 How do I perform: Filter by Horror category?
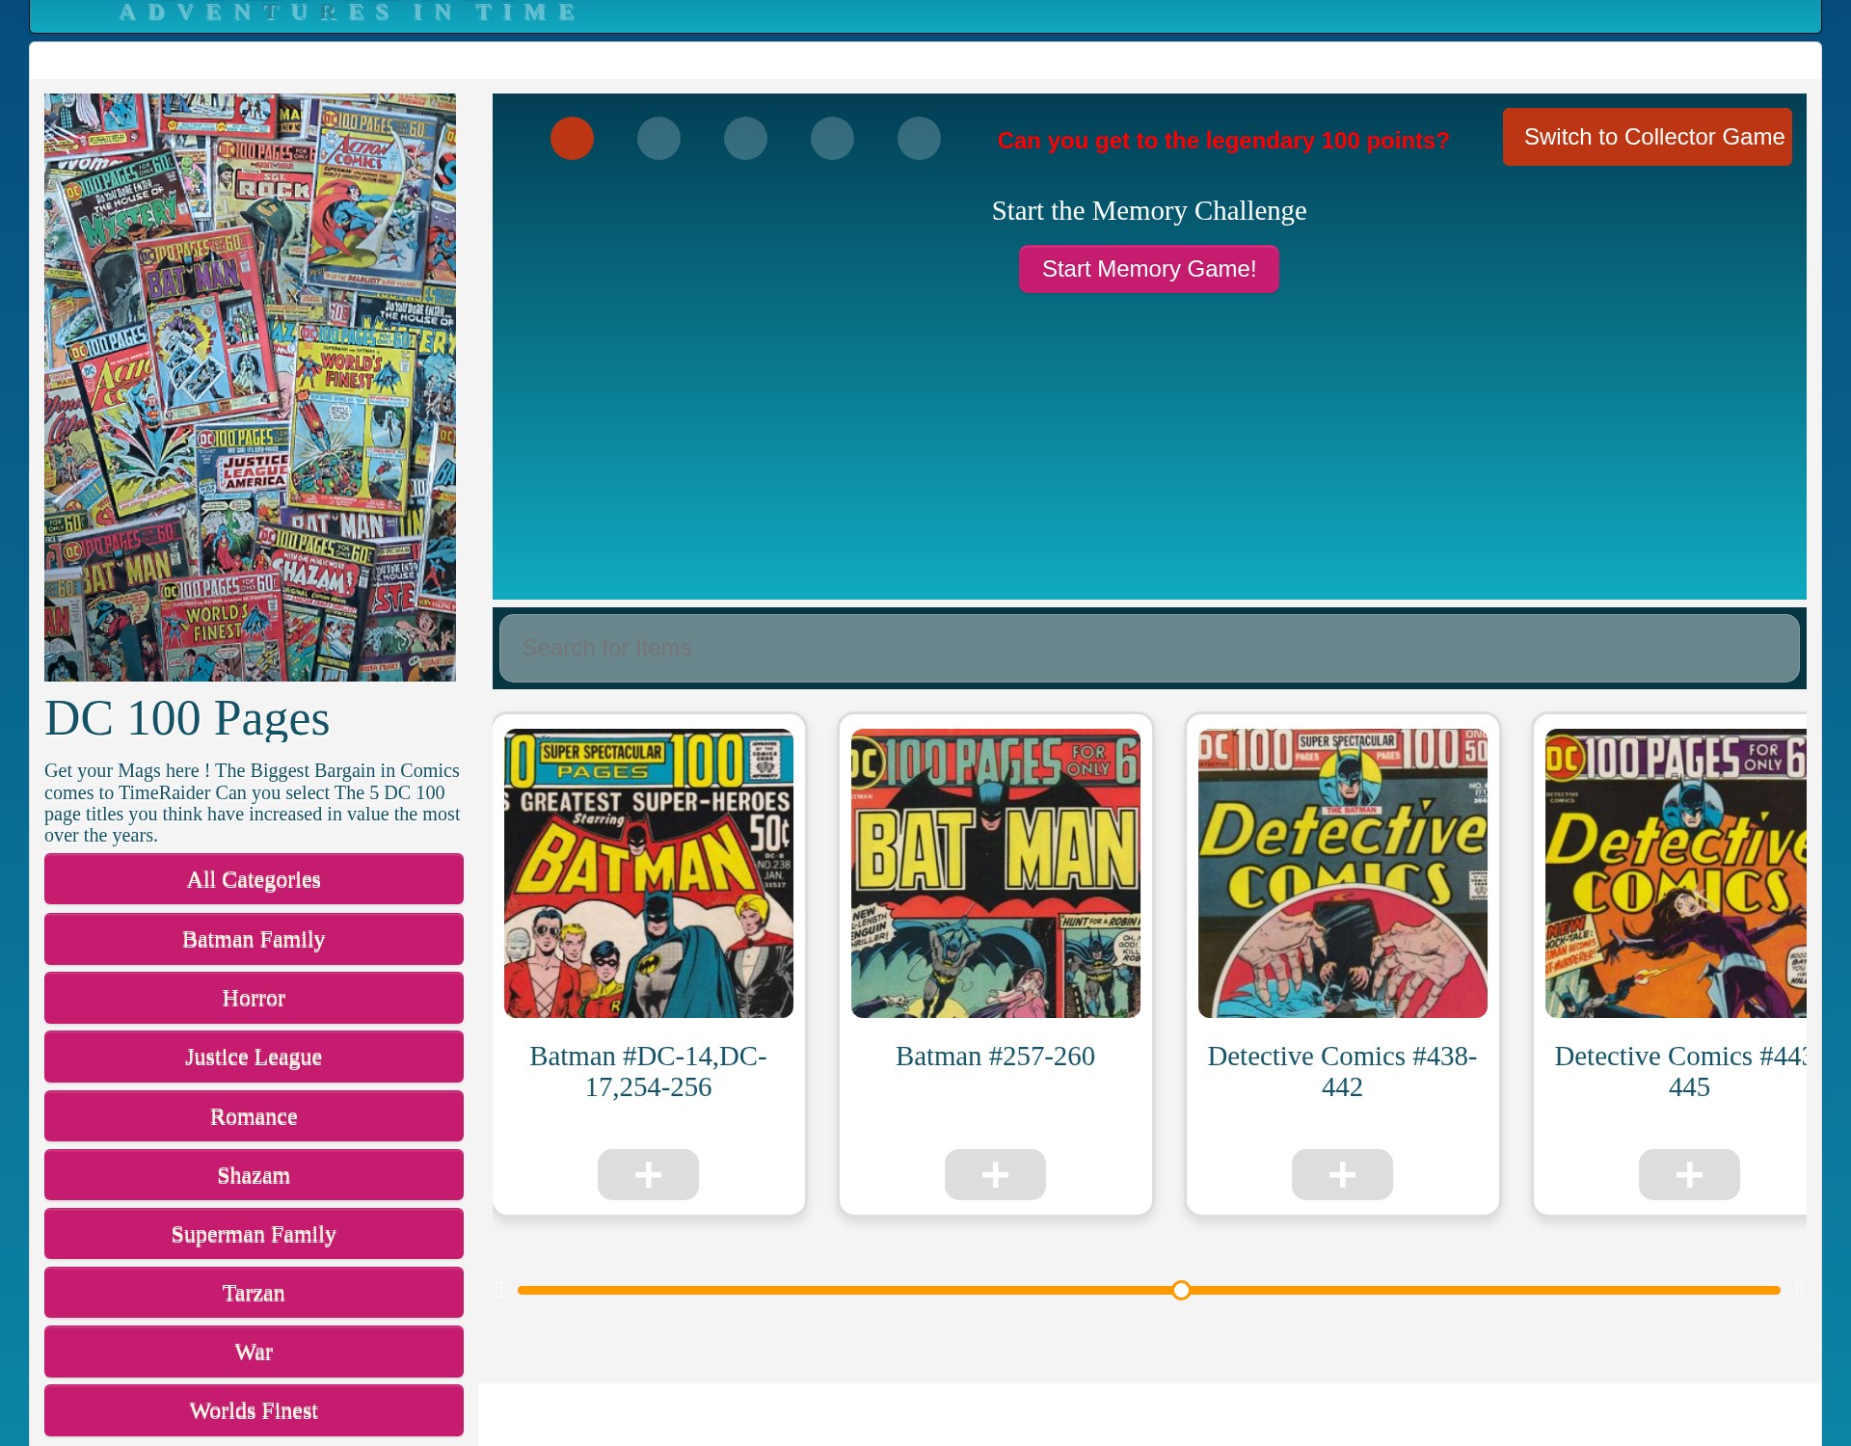254,998
